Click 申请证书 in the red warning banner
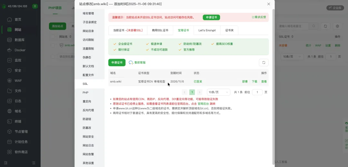348x167 pixels. (211, 17)
